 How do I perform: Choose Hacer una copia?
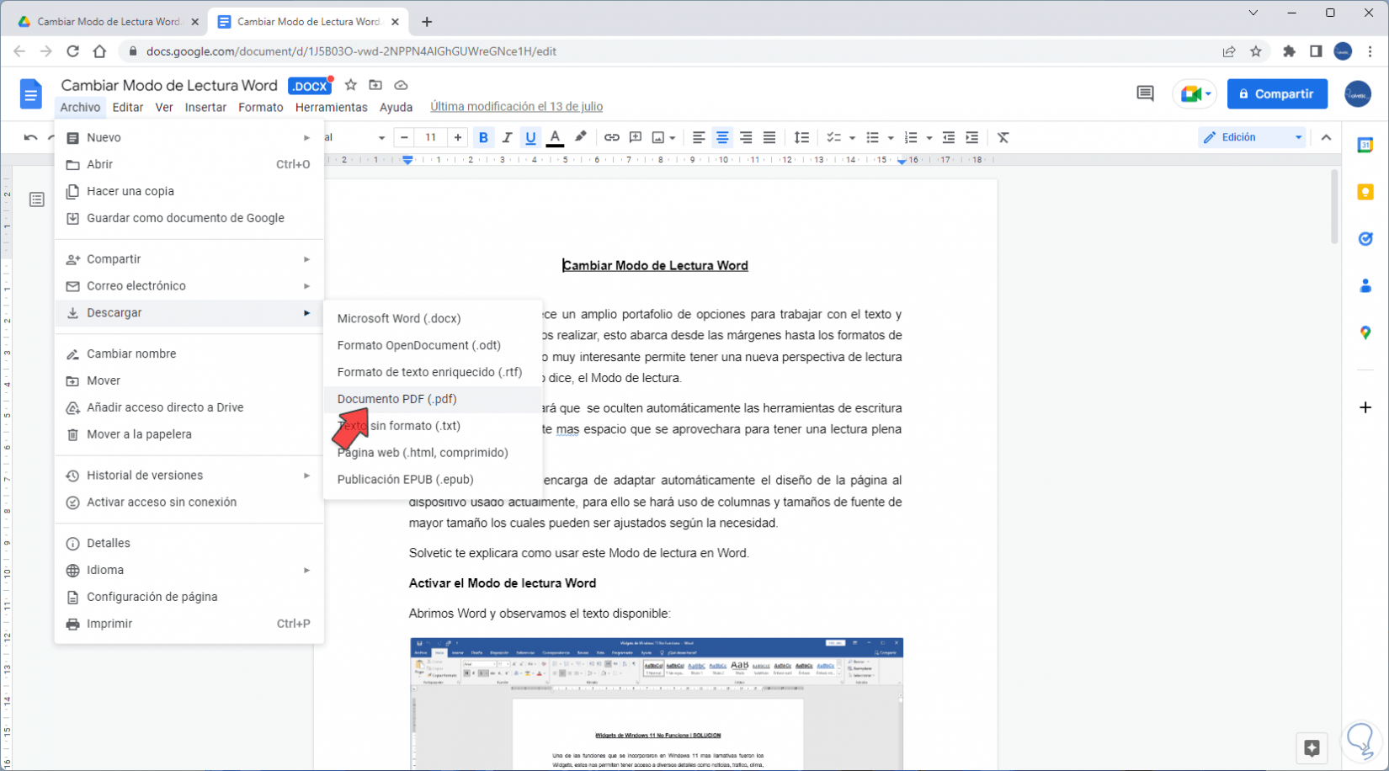click(189, 191)
